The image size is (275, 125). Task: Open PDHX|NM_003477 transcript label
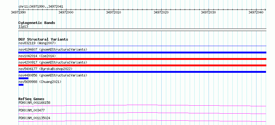click(x=32, y=110)
